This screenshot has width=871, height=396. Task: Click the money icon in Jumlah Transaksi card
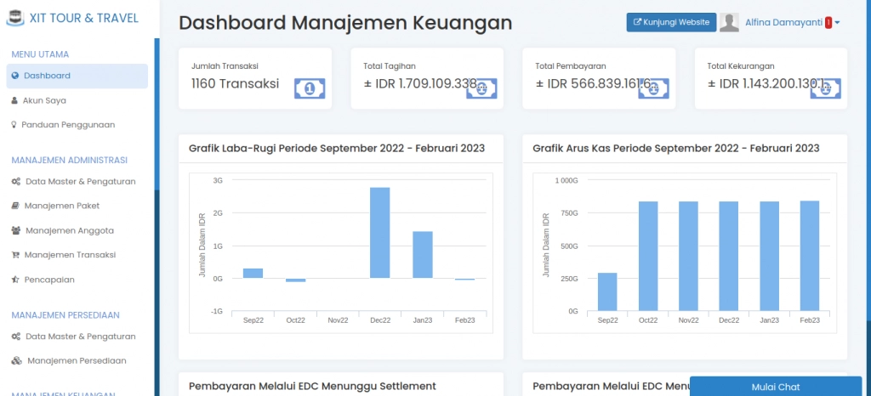[x=310, y=88]
